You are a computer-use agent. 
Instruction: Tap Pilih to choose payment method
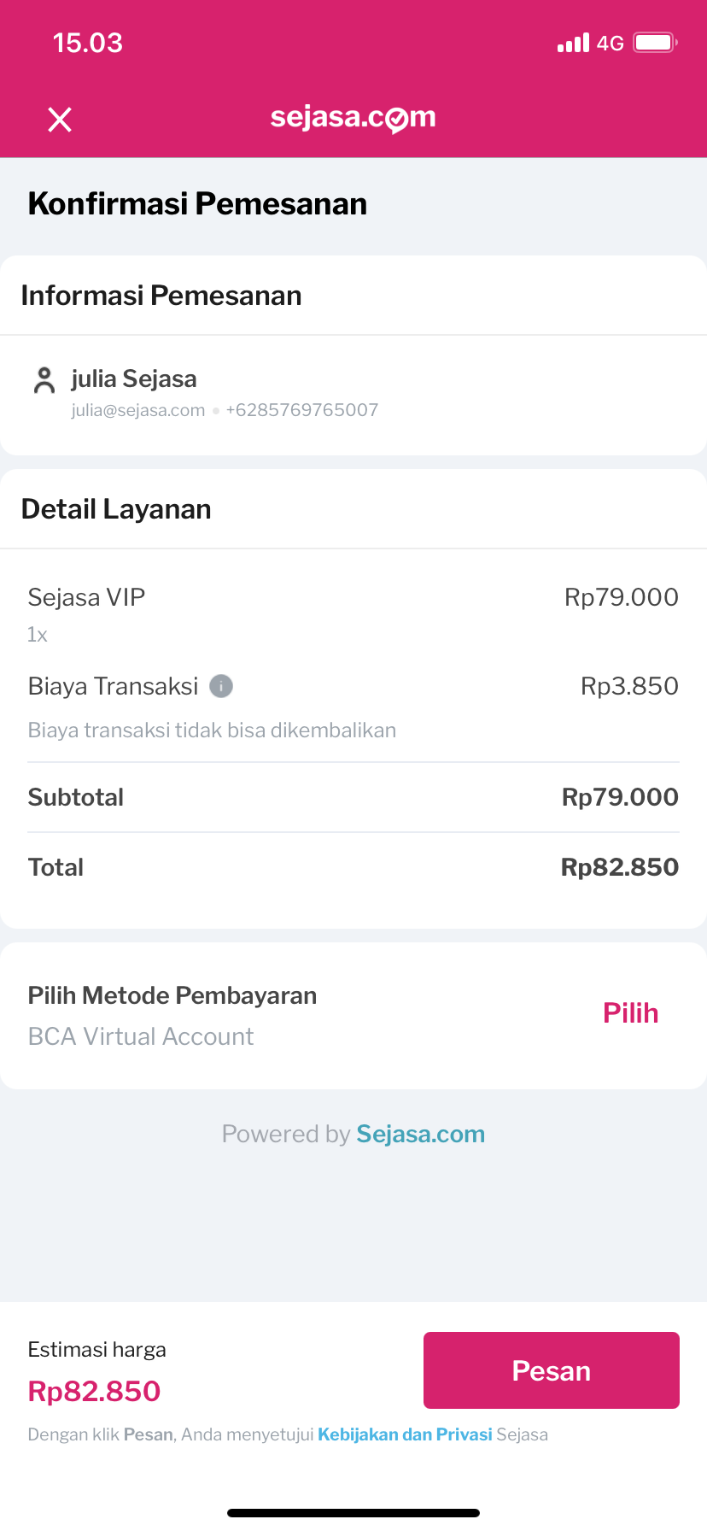(x=630, y=1013)
